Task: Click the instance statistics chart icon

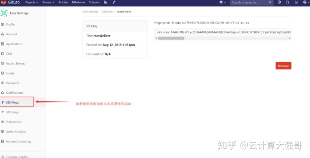Action: click(105, 2)
